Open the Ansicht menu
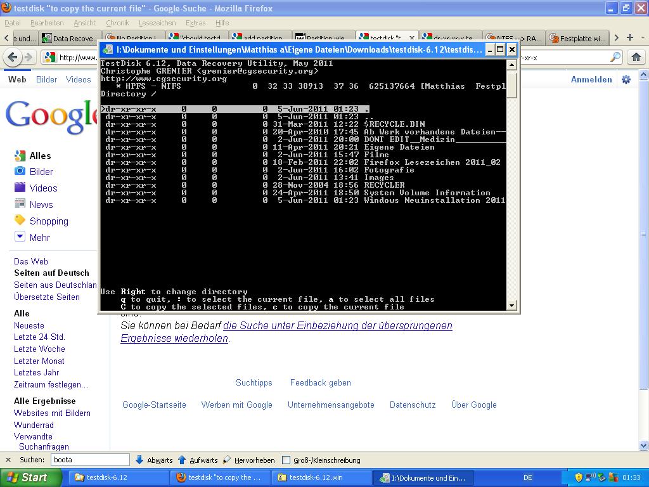The width and height of the screenshot is (649, 487). pos(85,23)
